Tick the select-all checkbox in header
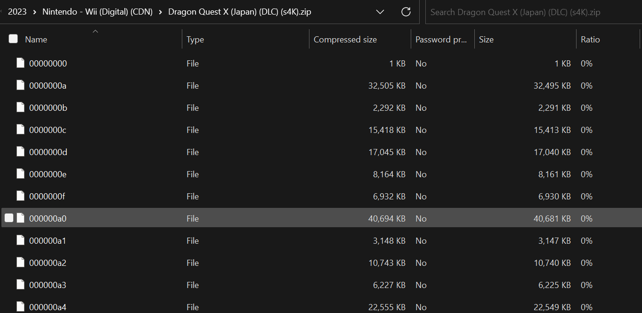The height and width of the screenshot is (313, 642). pyautogui.click(x=13, y=39)
